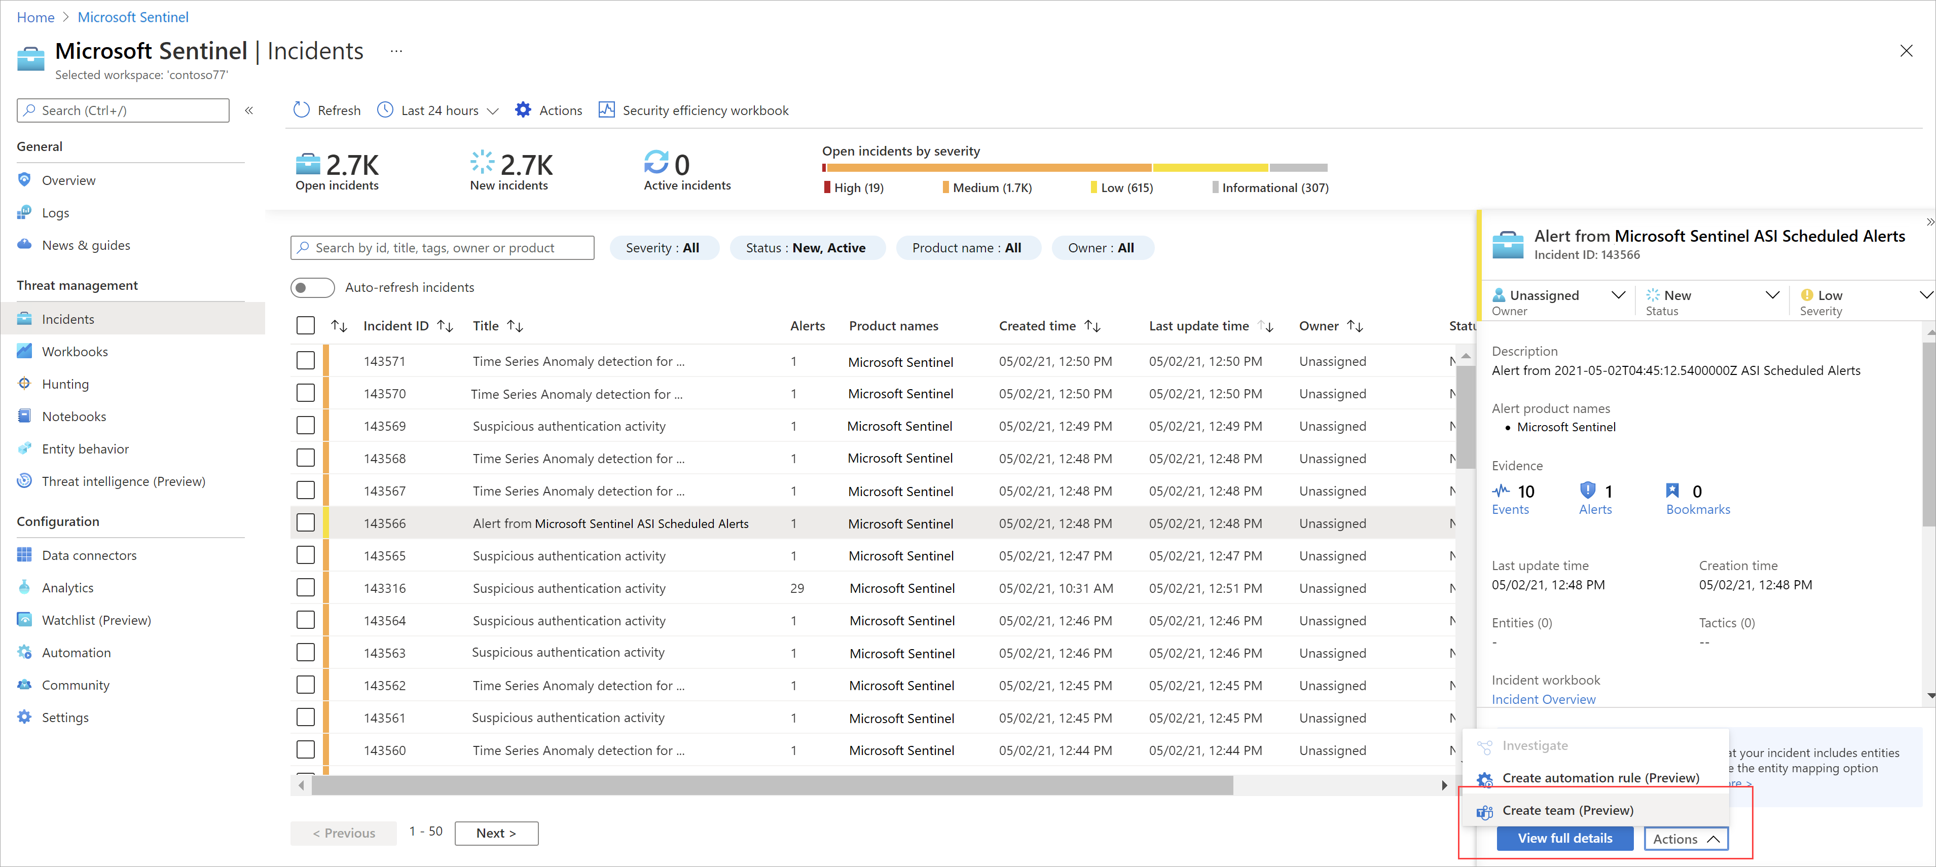Select Create team (Preview) menu item

click(x=1595, y=810)
